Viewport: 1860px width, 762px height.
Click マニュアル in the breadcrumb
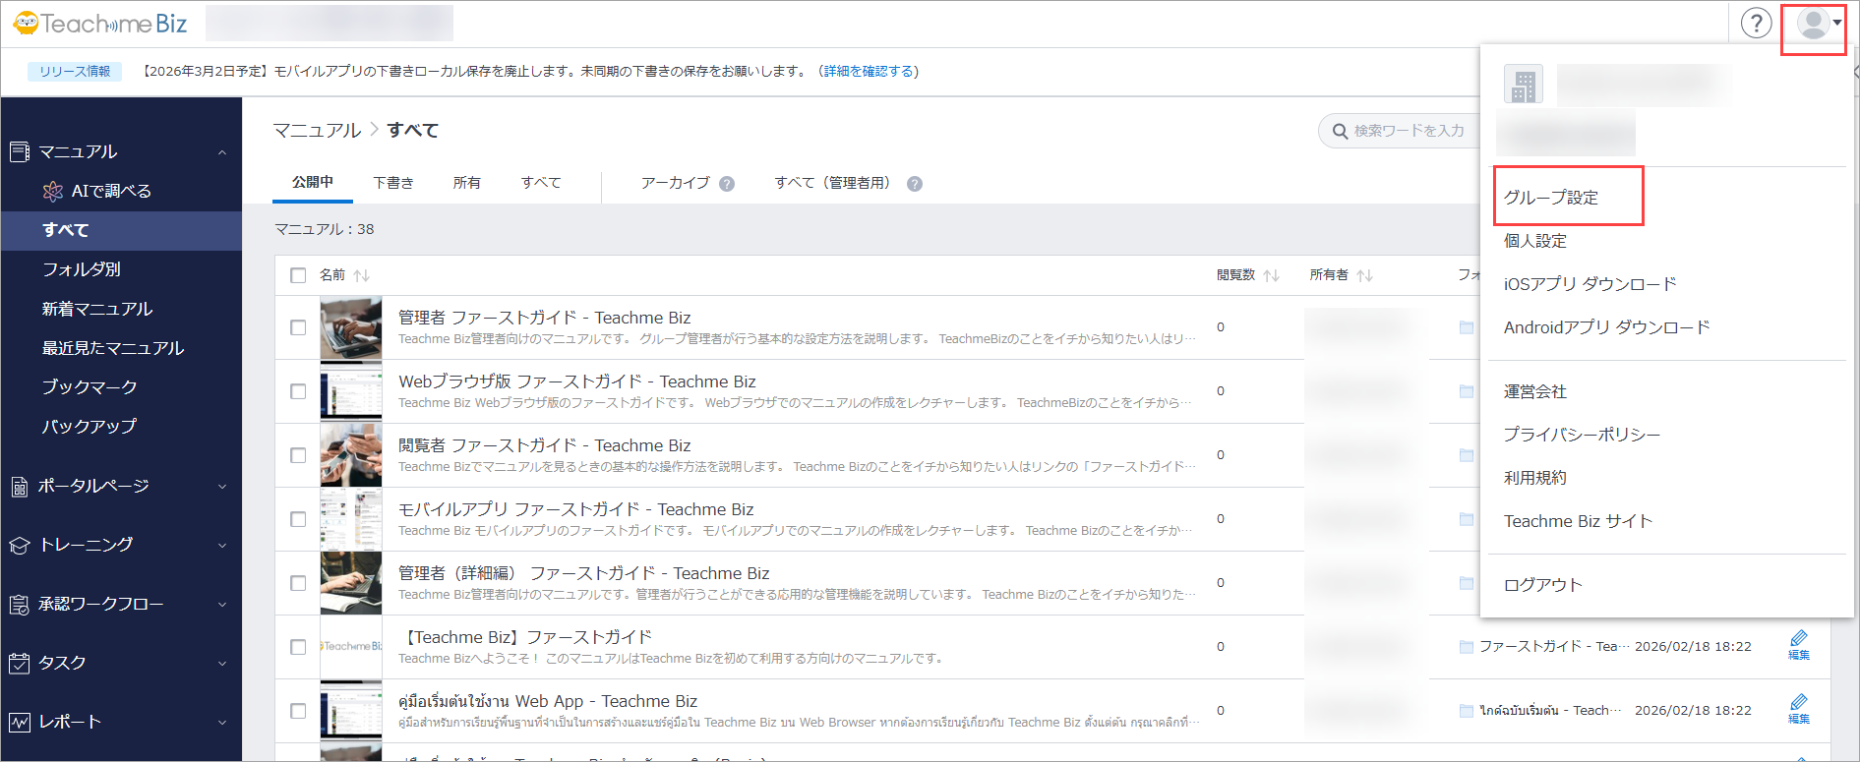tap(317, 130)
